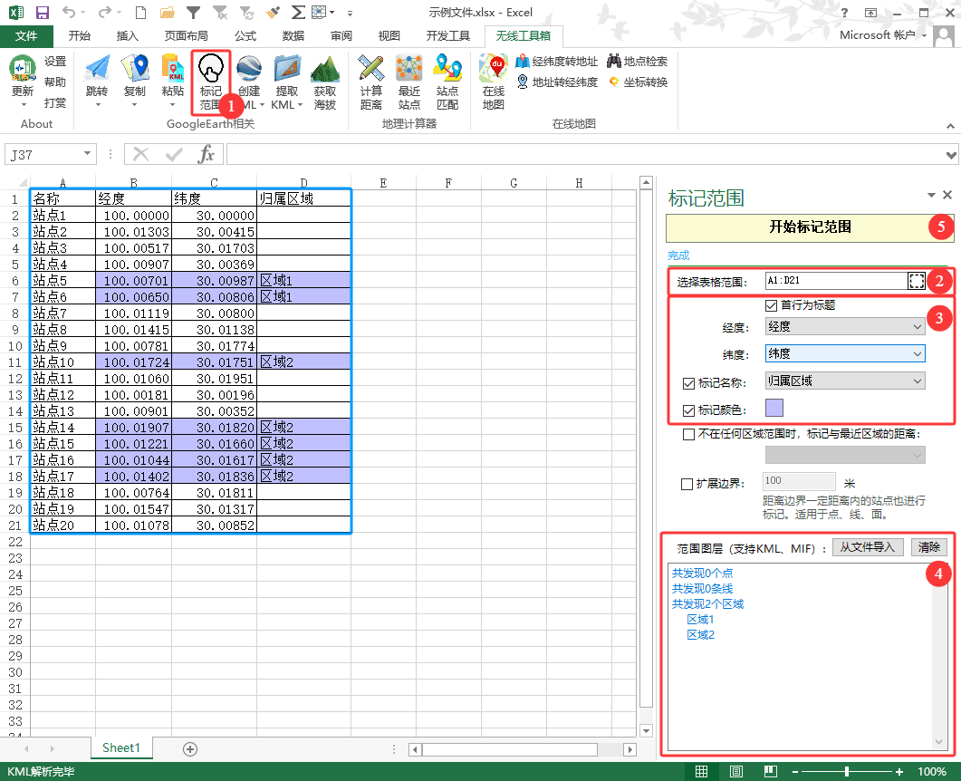Click 地址转经纬度 tool

click(x=556, y=82)
